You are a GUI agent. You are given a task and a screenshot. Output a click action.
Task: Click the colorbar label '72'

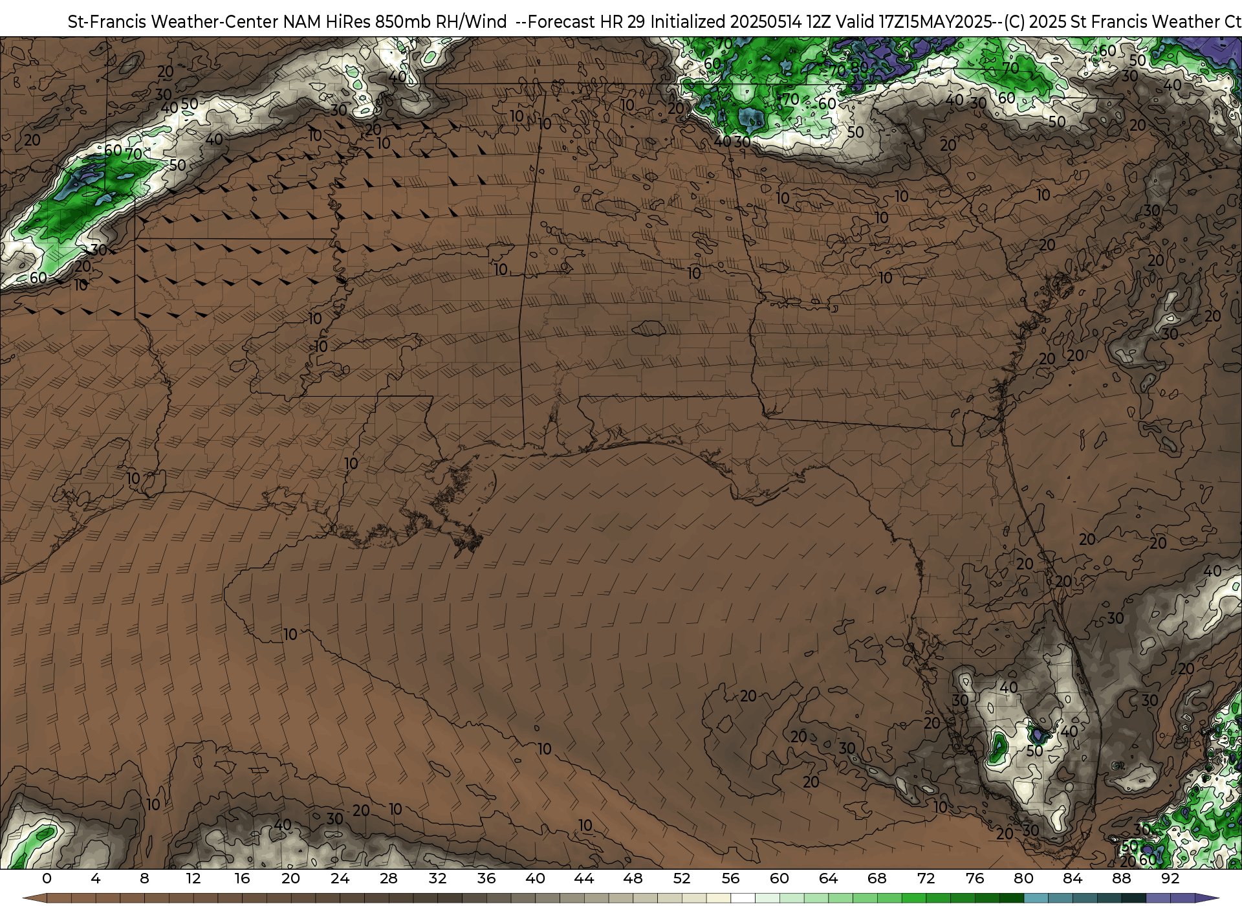point(926,879)
